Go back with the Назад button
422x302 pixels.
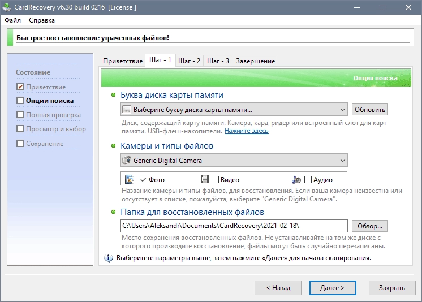[278, 288]
